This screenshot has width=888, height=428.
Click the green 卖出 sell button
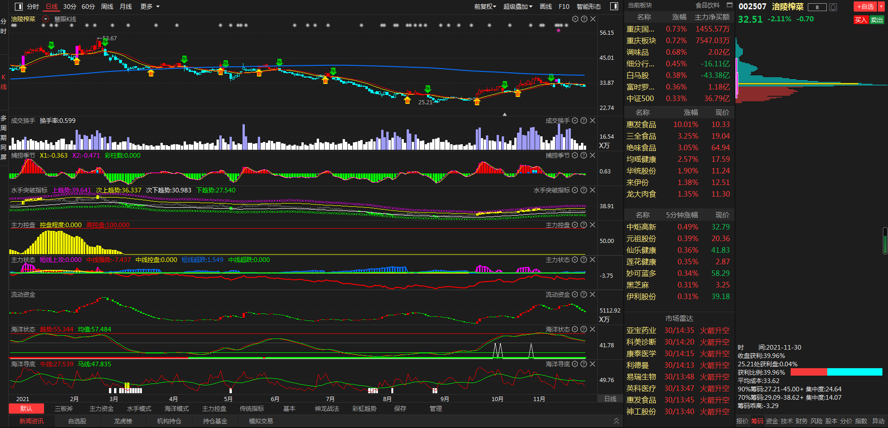tap(876, 20)
